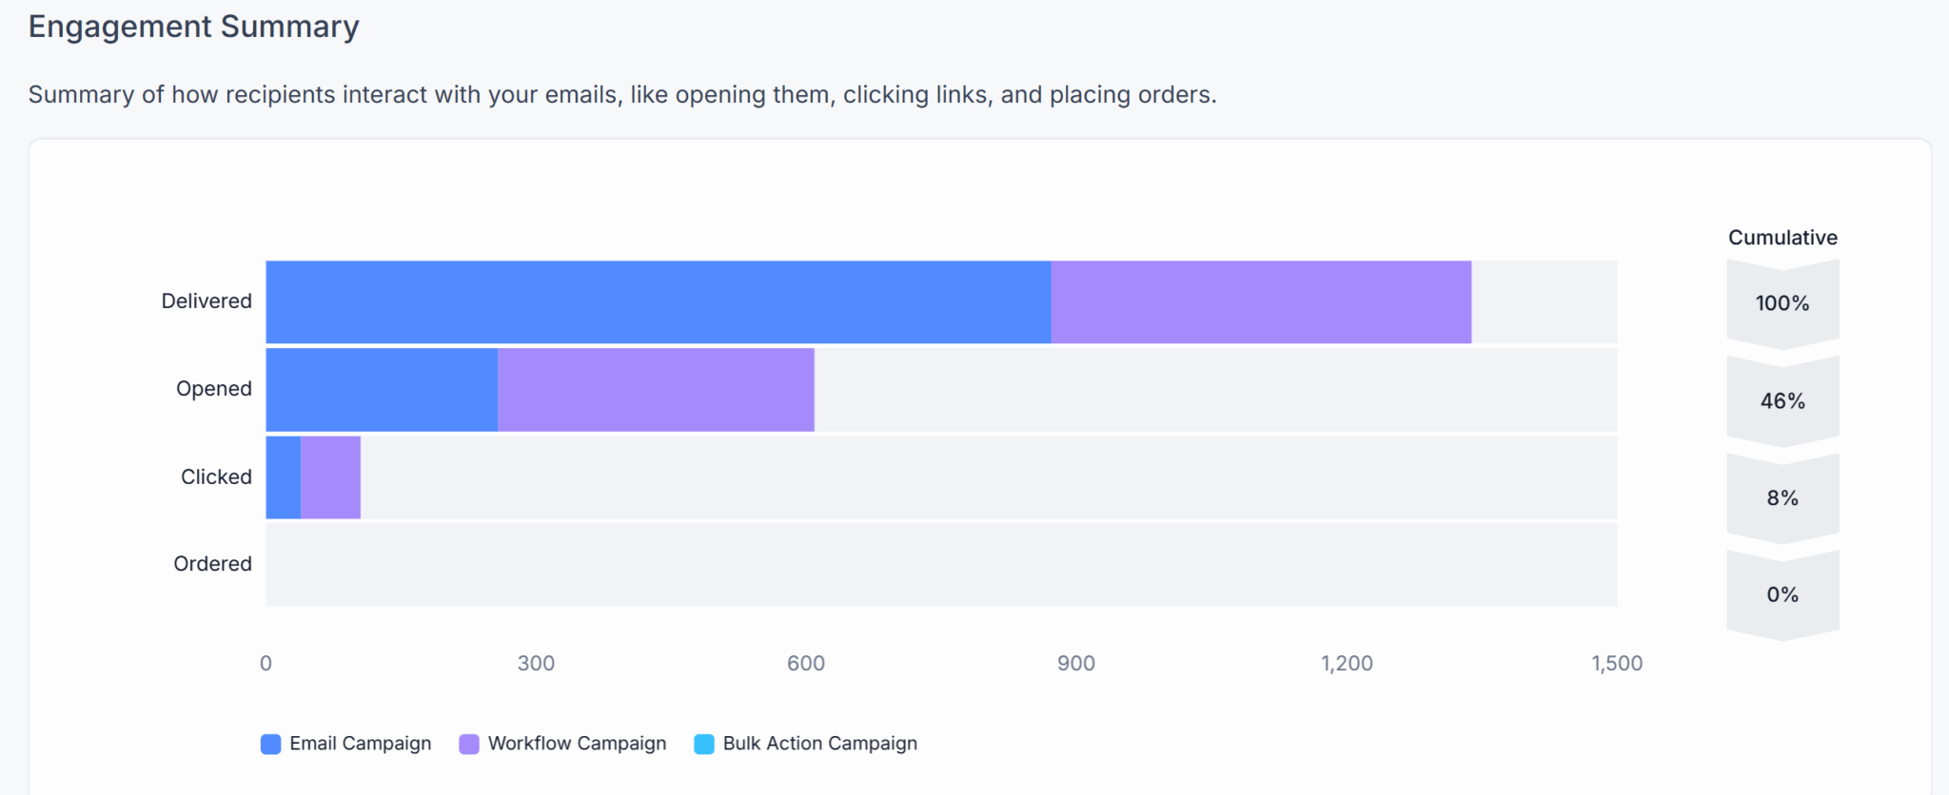Viewport: 1949px width, 795px height.
Task: Select the blue Clicked Email Campaign bar
Action: tap(284, 477)
